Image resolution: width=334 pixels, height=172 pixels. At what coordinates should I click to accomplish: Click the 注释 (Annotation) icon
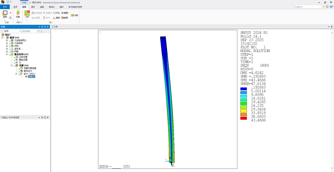coord(75,15)
